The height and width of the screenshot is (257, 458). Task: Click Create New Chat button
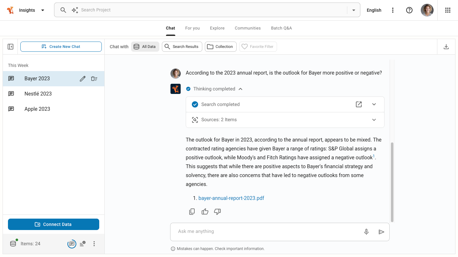point(61,47)
